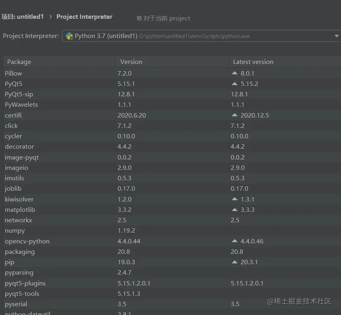Select the joblib package

[13, 189]
